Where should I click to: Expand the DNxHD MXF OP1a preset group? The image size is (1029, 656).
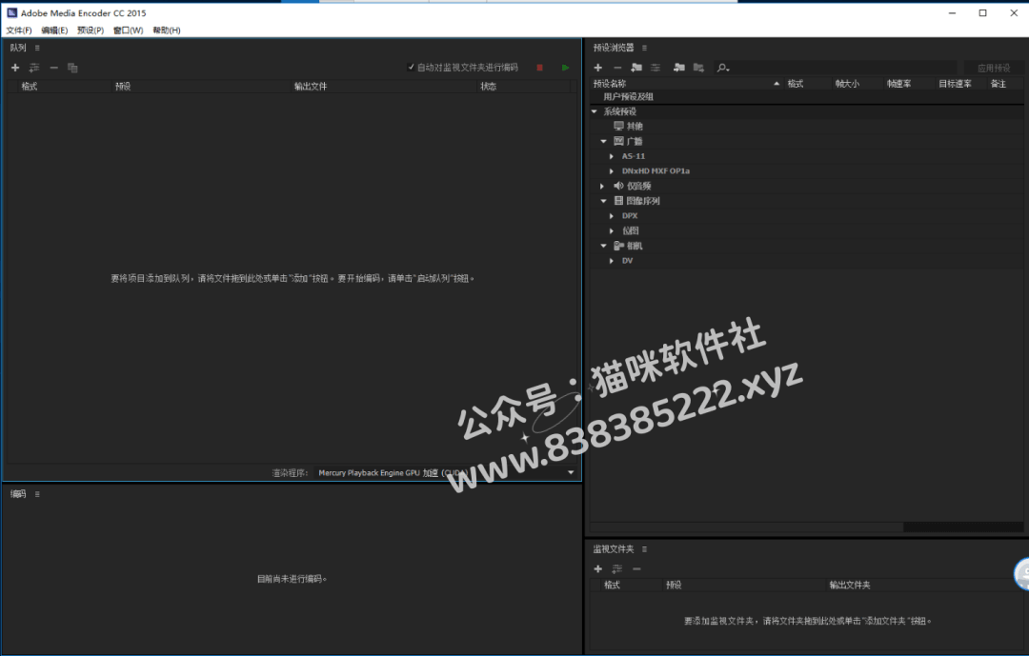pos(612,170)
